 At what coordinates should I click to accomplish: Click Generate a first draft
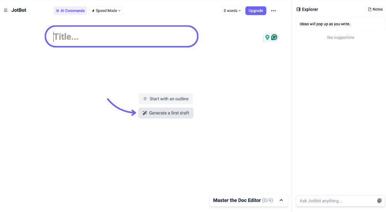point(166,113)
